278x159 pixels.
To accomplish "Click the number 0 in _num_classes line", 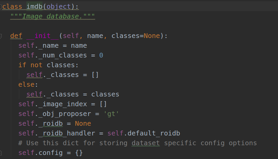I will tap(101, 55).
